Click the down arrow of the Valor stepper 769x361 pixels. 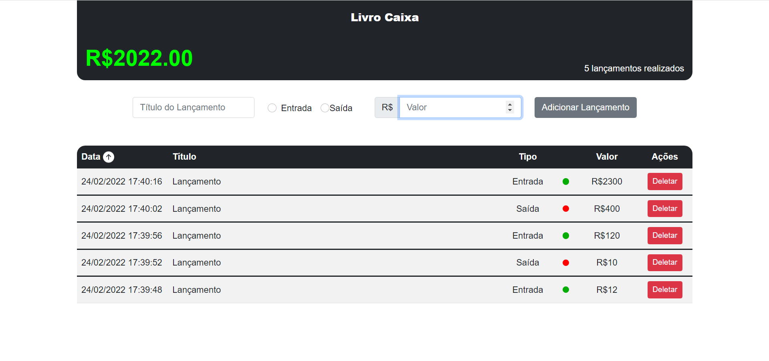coord(510,111)
